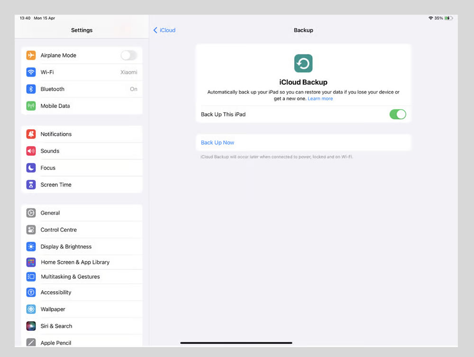This screenshot has height=357, width=474.
Task: Open Accessibility settings
Action: [82, 292]
